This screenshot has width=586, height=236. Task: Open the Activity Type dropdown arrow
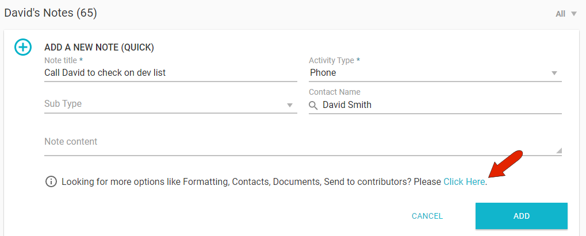coord(554,73)
